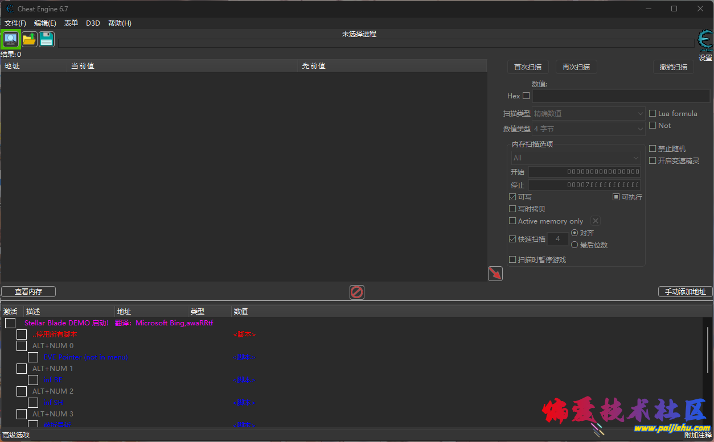Viewport: 714px width, 442px height.
Task: Enable the 开启变速精灵 speedhack option
Action: pyautogui.click(x=652, y=160)
